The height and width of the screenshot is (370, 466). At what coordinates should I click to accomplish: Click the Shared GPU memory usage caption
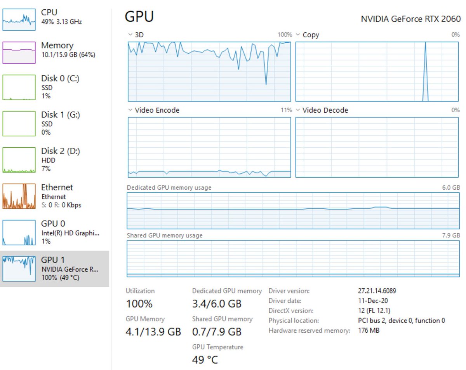(x=165, y=236)
